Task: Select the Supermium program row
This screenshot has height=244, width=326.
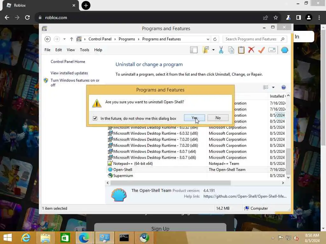Action: tap(196, 175)
